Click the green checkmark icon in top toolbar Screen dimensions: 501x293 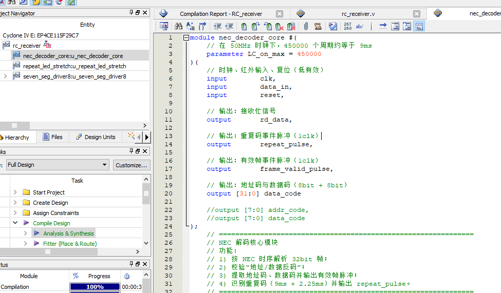point(71,2)
